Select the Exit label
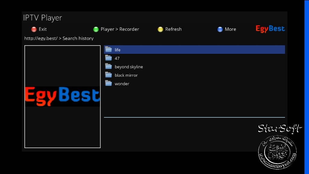The height and width of the screenshot is (174, 309). pyautogui.click(x=43, y=29)
